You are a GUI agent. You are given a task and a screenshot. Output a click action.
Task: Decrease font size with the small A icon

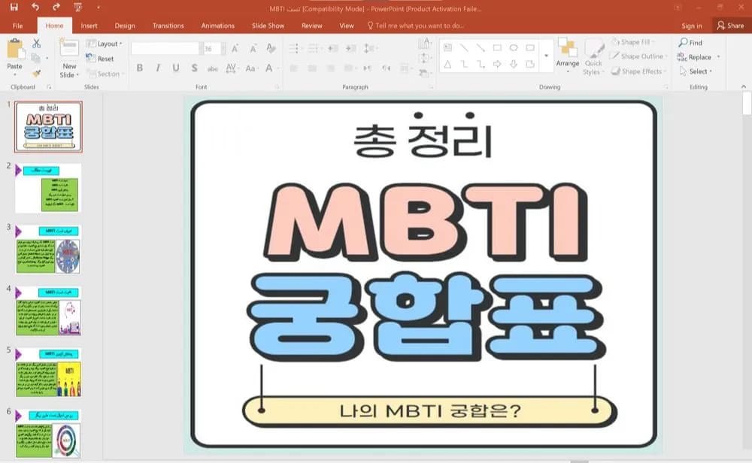pos(253,48)
